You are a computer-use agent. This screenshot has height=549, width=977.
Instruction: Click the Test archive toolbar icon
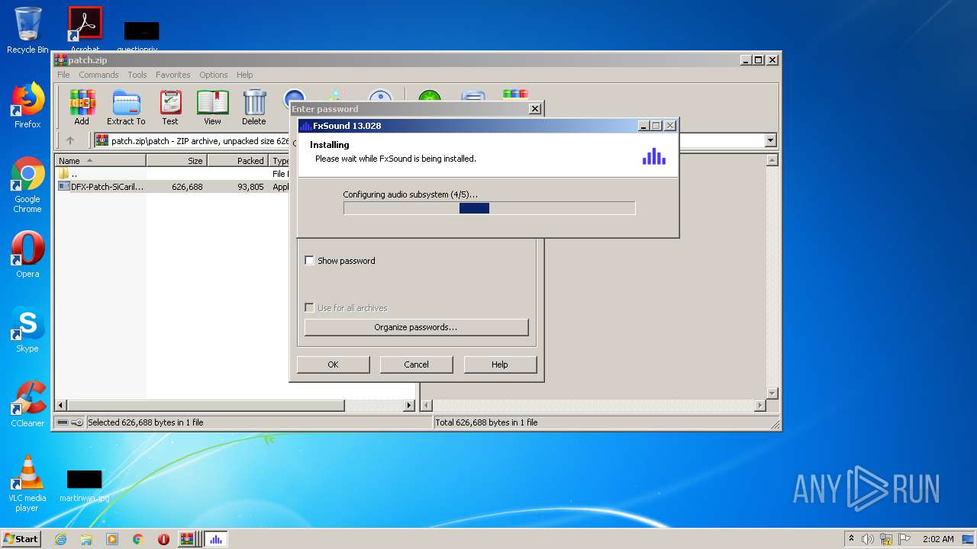point(170,108)
